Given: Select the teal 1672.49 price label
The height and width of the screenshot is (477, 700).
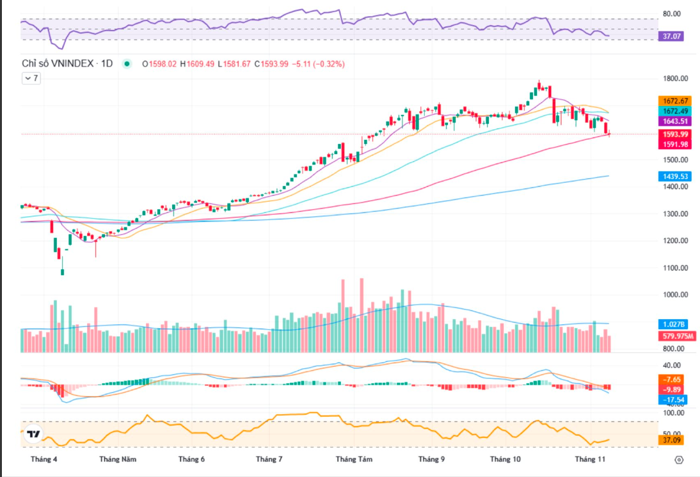Looking at the screenshot, I should click(x=676, y=111).
